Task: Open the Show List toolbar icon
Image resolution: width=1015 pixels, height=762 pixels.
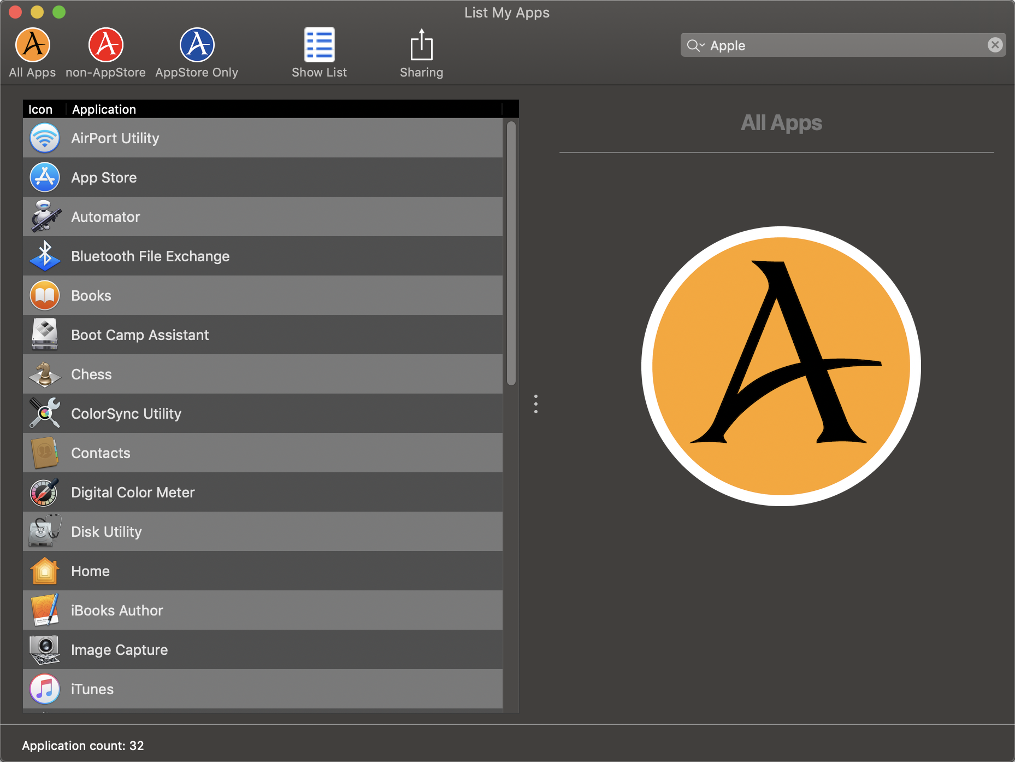Action: coord(320,45)
